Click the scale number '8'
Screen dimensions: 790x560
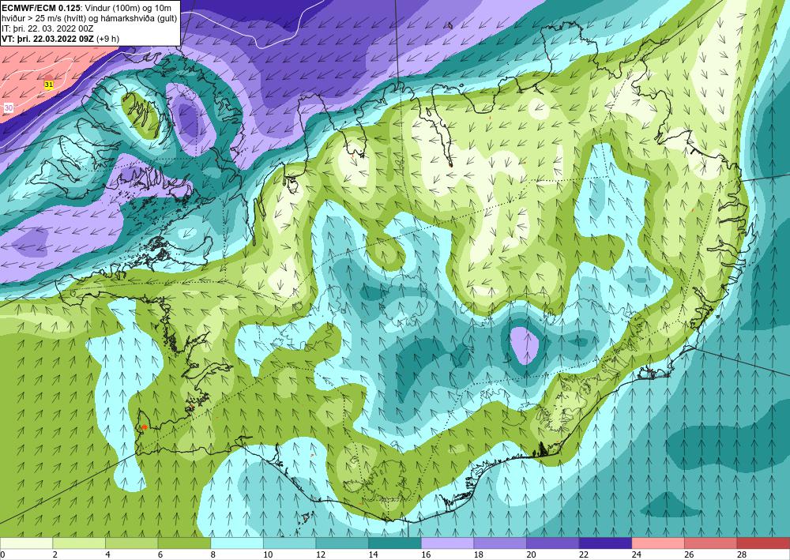(x=213, y=554)
